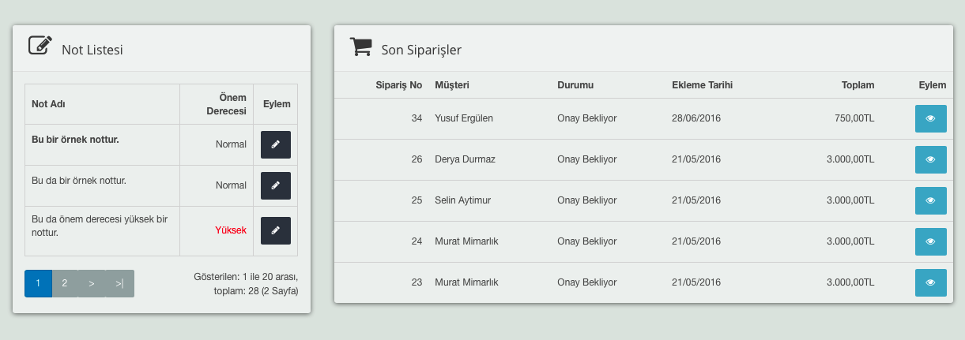Edit the note 'Bu bir örnek nottur.'
The image size is (965, 340).
click(276, 145)
